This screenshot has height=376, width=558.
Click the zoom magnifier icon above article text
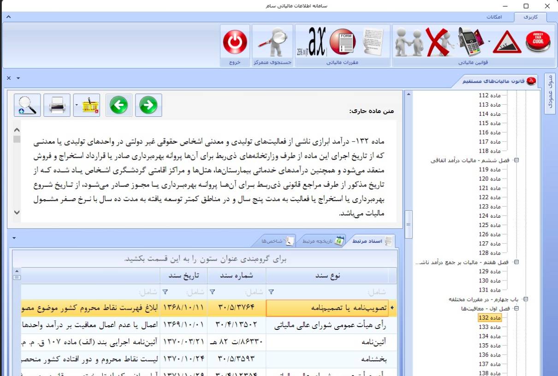click(x=28, y=106)
